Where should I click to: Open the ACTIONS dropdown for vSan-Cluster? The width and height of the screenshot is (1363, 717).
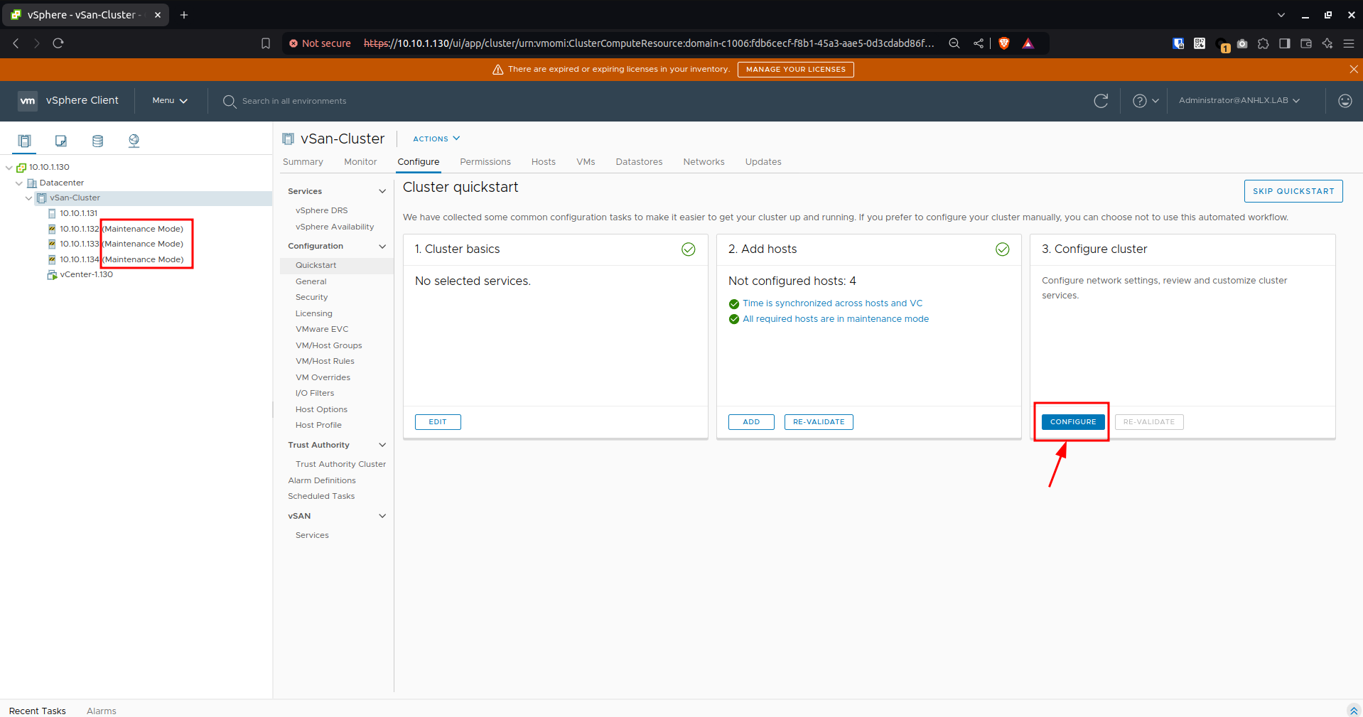click(436, 139)
